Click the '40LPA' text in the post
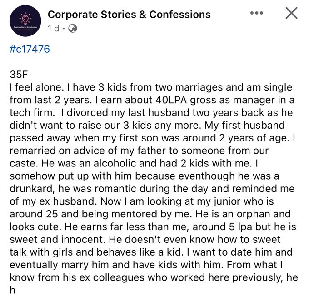309x297 pixels. [x=171, y=100]
